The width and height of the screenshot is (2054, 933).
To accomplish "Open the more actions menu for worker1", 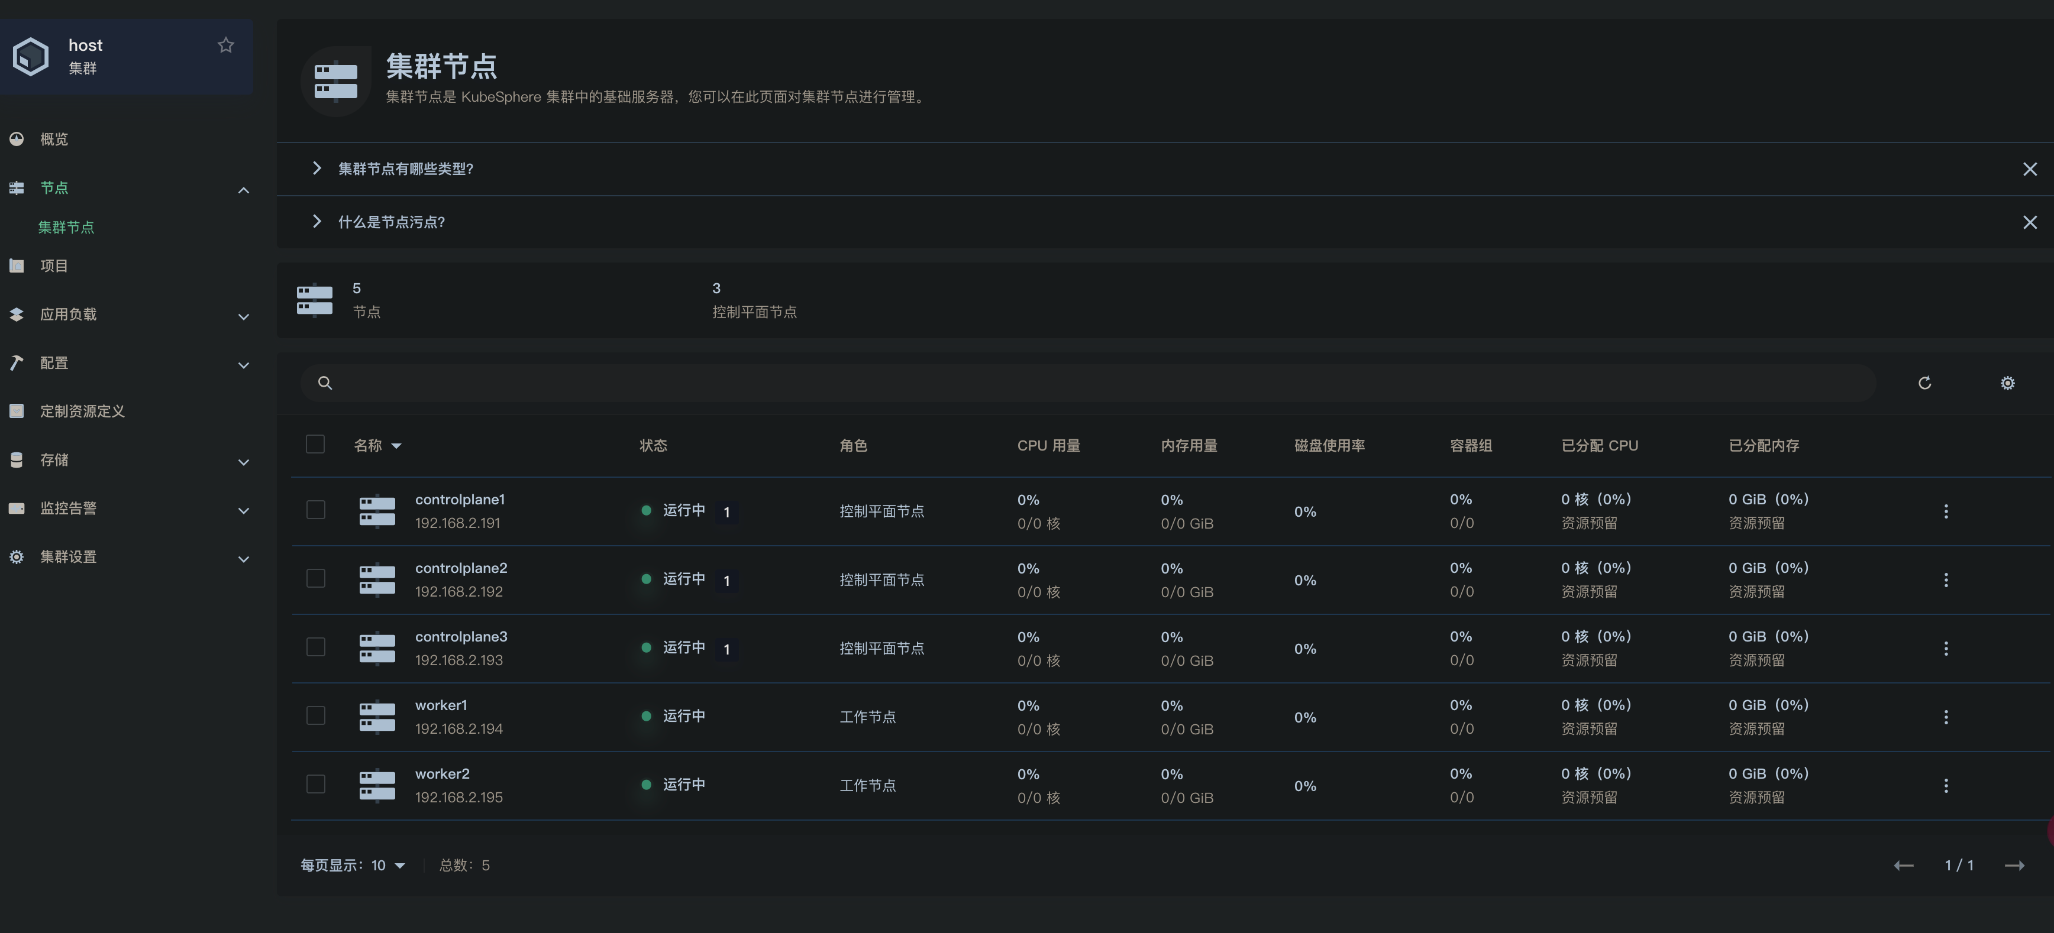I will (1946, 717).
